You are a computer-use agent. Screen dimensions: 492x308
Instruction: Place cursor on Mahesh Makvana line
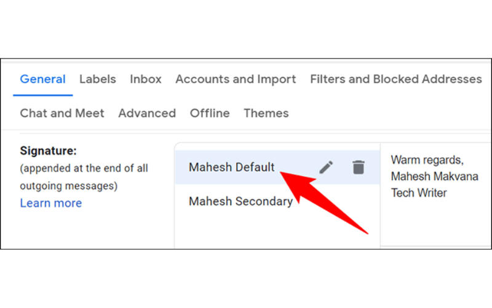click(x=435, y=176)
